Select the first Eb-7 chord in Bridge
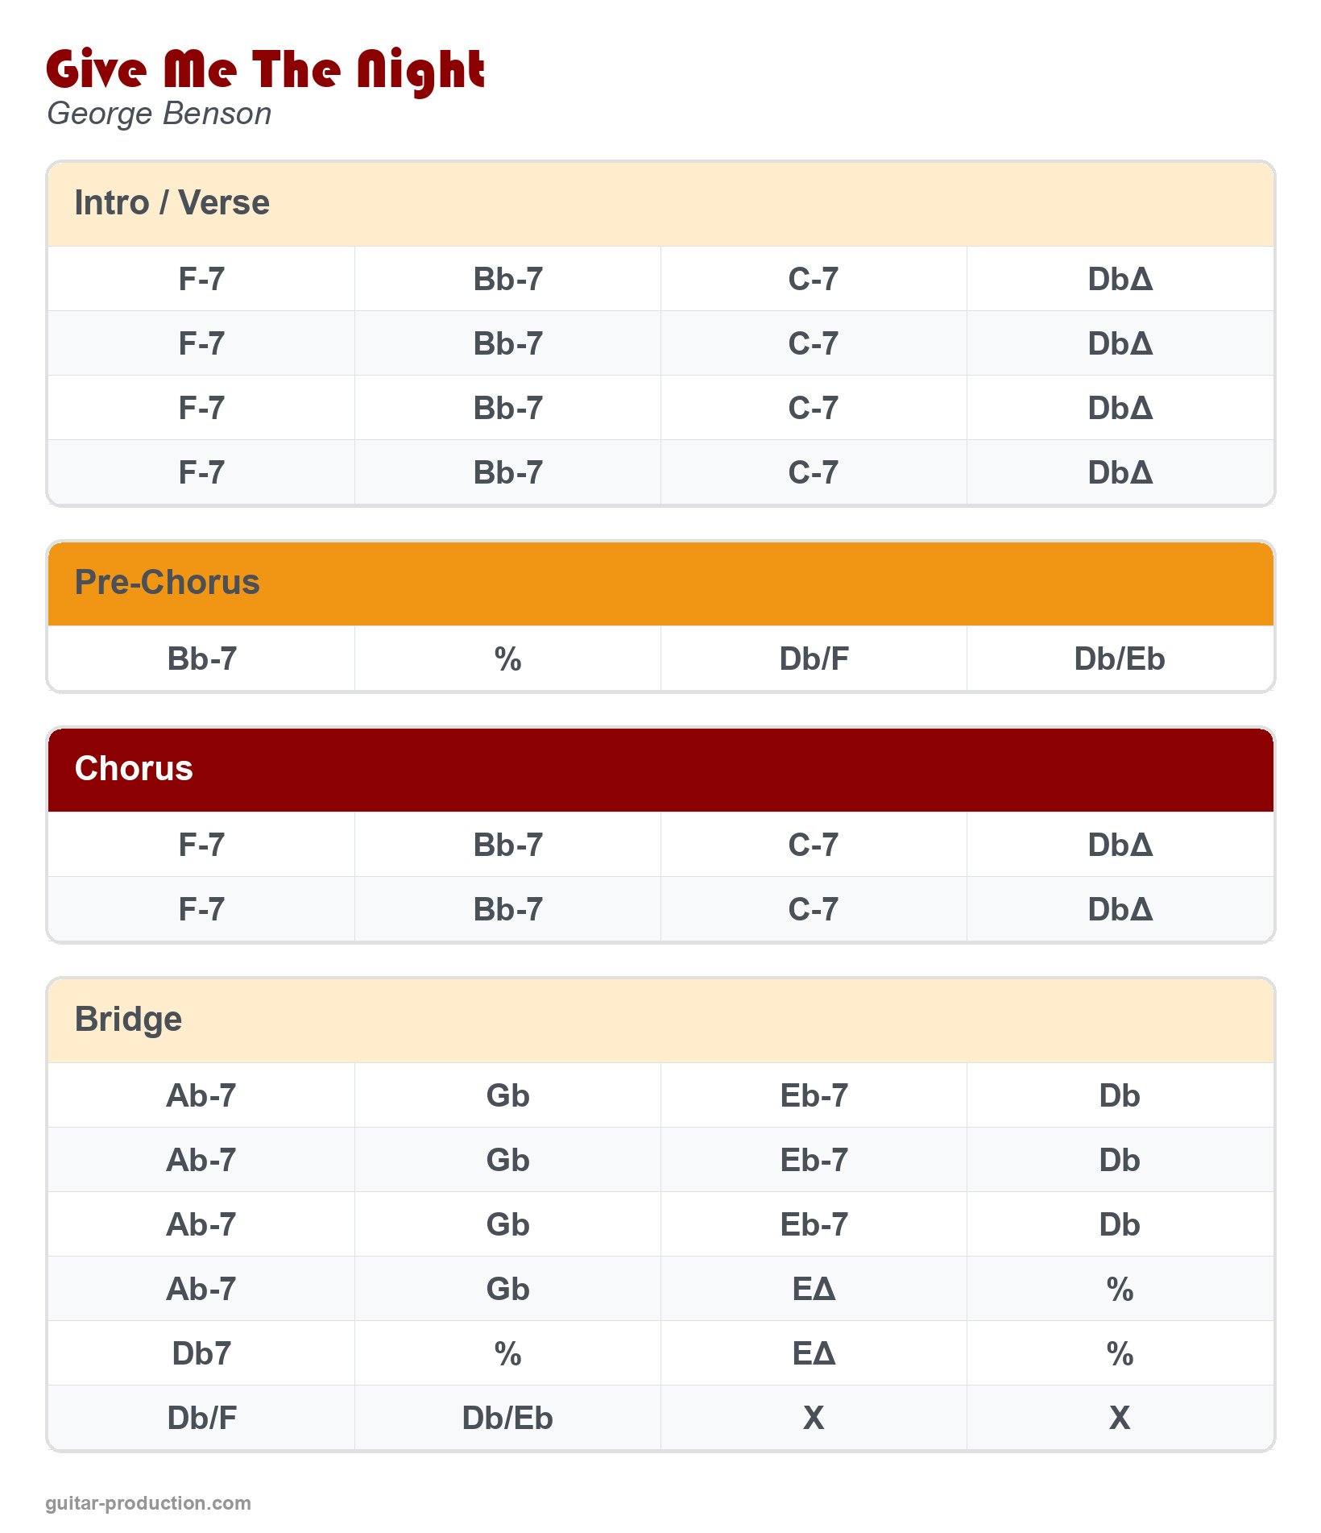The height and width of the screenshot is (1533, 1321). [814, 1096]
